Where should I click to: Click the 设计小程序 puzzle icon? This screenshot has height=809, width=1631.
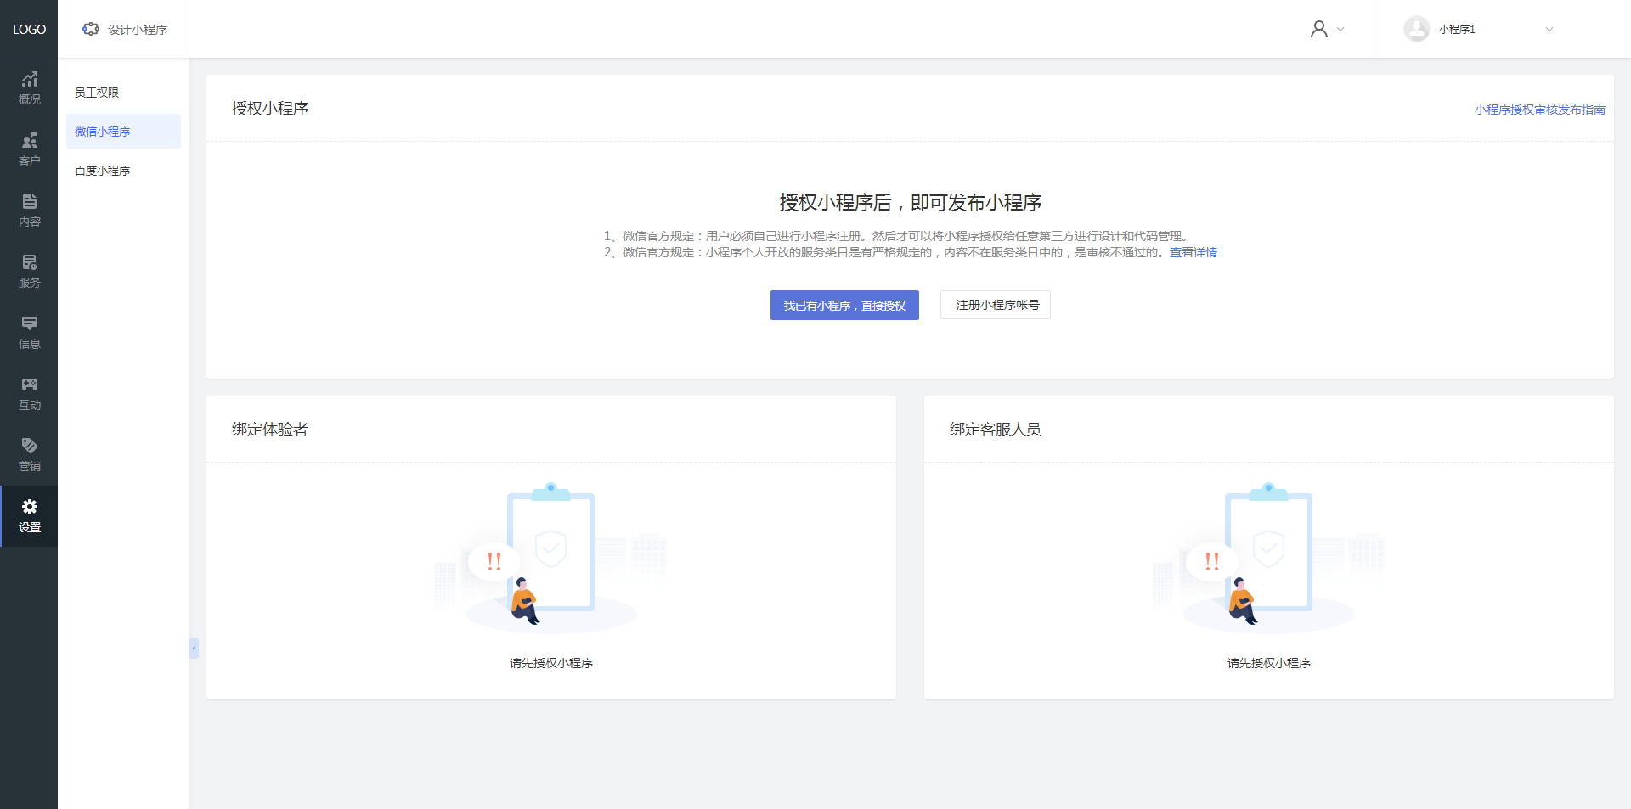tap(91, 29)
